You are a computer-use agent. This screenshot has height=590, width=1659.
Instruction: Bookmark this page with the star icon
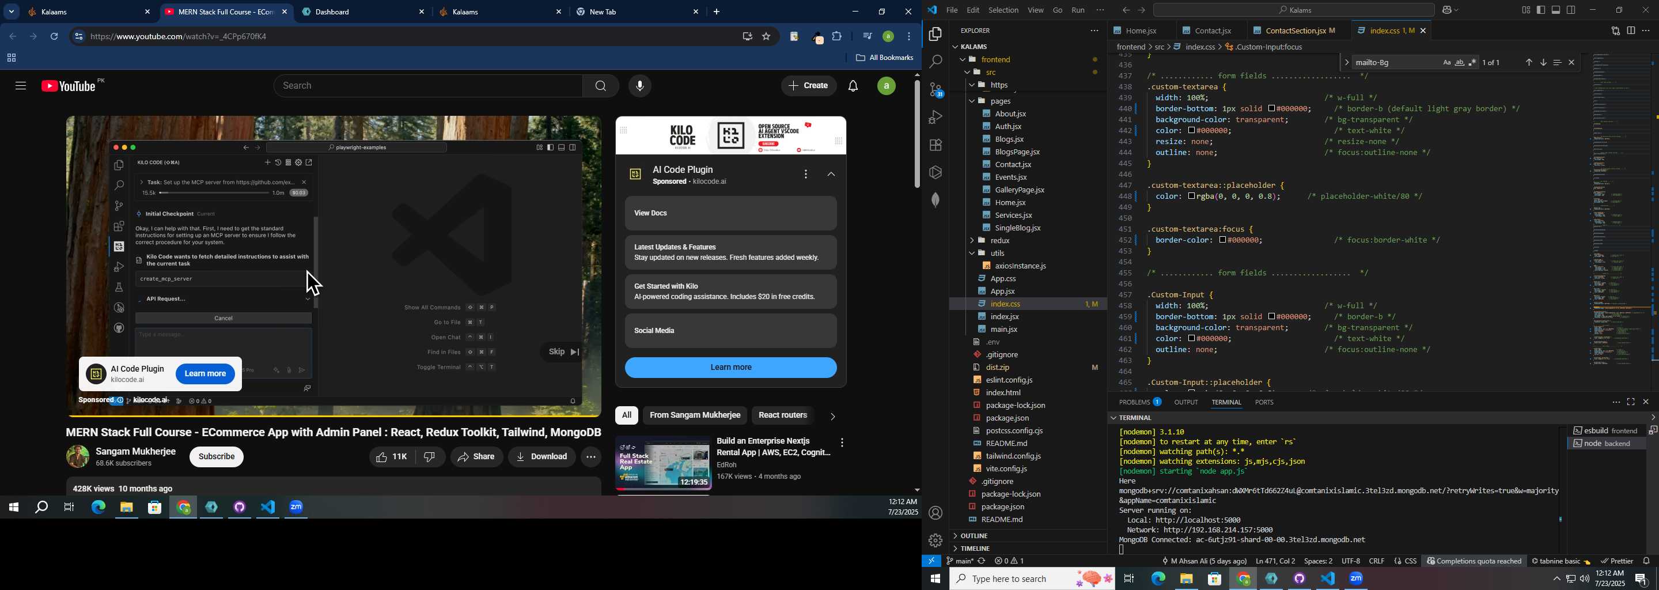pos(766,37)
